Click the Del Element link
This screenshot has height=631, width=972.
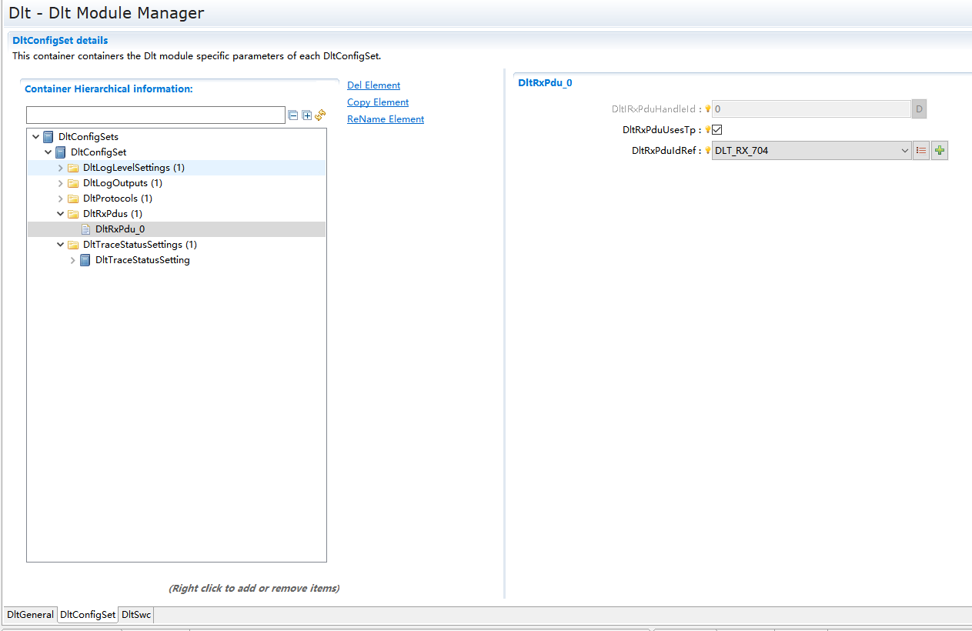(373, 85)
